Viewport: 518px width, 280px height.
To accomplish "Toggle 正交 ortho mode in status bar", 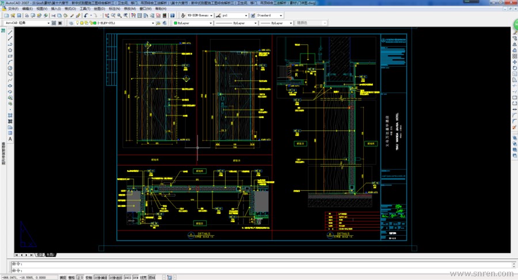I will pos(81,278).
